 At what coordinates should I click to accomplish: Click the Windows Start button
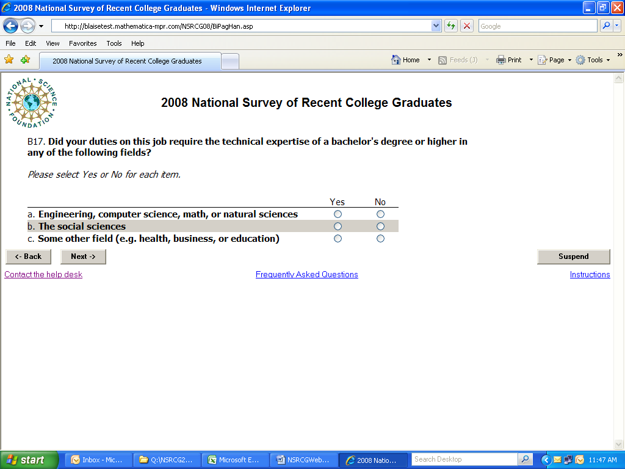[29, 460]
